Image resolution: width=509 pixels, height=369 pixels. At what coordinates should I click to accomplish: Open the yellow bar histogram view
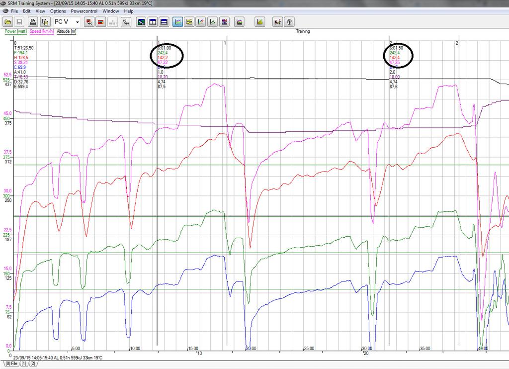(x=259, y=22)
